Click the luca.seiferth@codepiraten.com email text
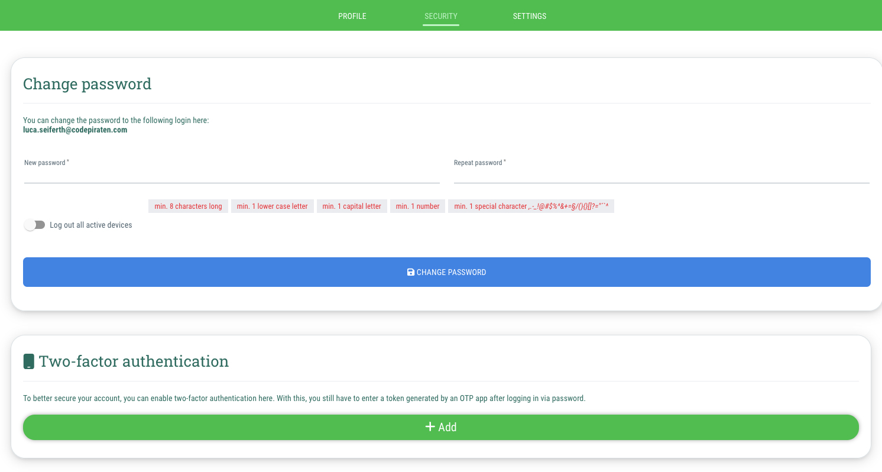882x472 pixels. (x=75, y=130)
